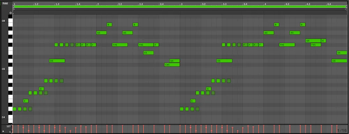Select the G note in bar 1
This screenshot has width=349, height=134.
pos(42,89)
